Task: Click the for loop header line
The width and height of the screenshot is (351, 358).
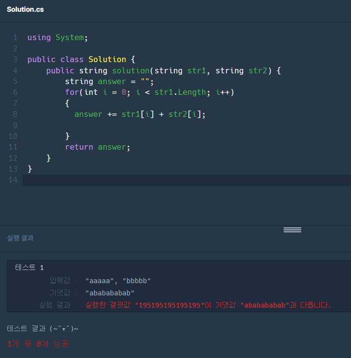Action: click(149, 92)
